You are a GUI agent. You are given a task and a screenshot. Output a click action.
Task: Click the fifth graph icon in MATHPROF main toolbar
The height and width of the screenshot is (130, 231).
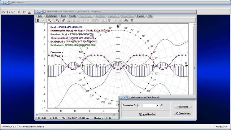(25, 12)
